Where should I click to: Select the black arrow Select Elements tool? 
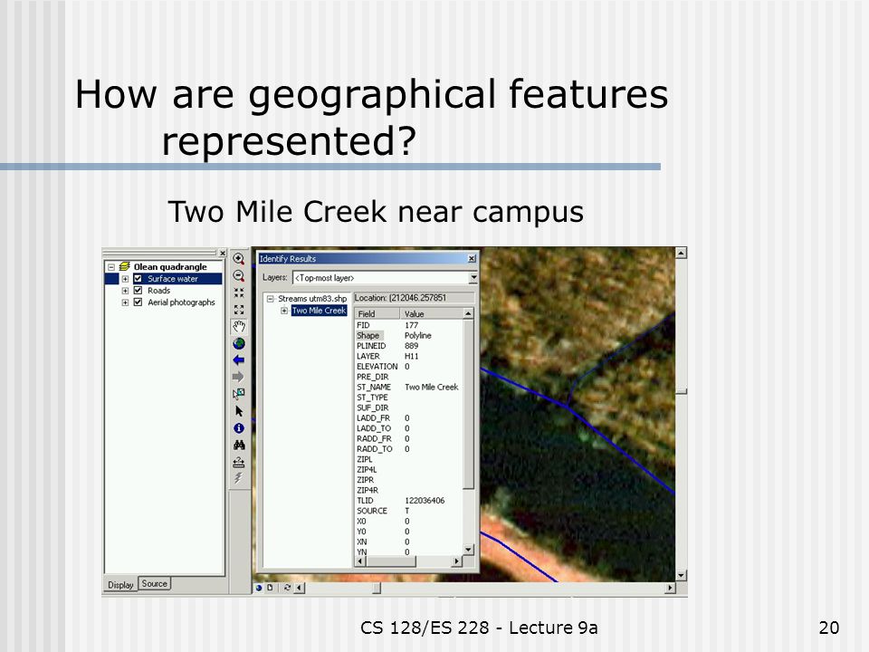point(239,411)
